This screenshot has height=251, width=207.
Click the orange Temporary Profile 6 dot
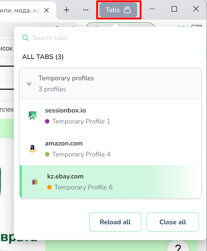click(x=49, y=187)
